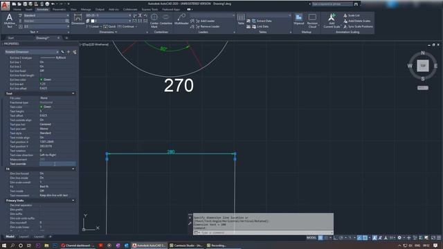The width and height of the screenshot is (443, 249).
Task: Click the Multileader tool
Action: click(181, 19)
